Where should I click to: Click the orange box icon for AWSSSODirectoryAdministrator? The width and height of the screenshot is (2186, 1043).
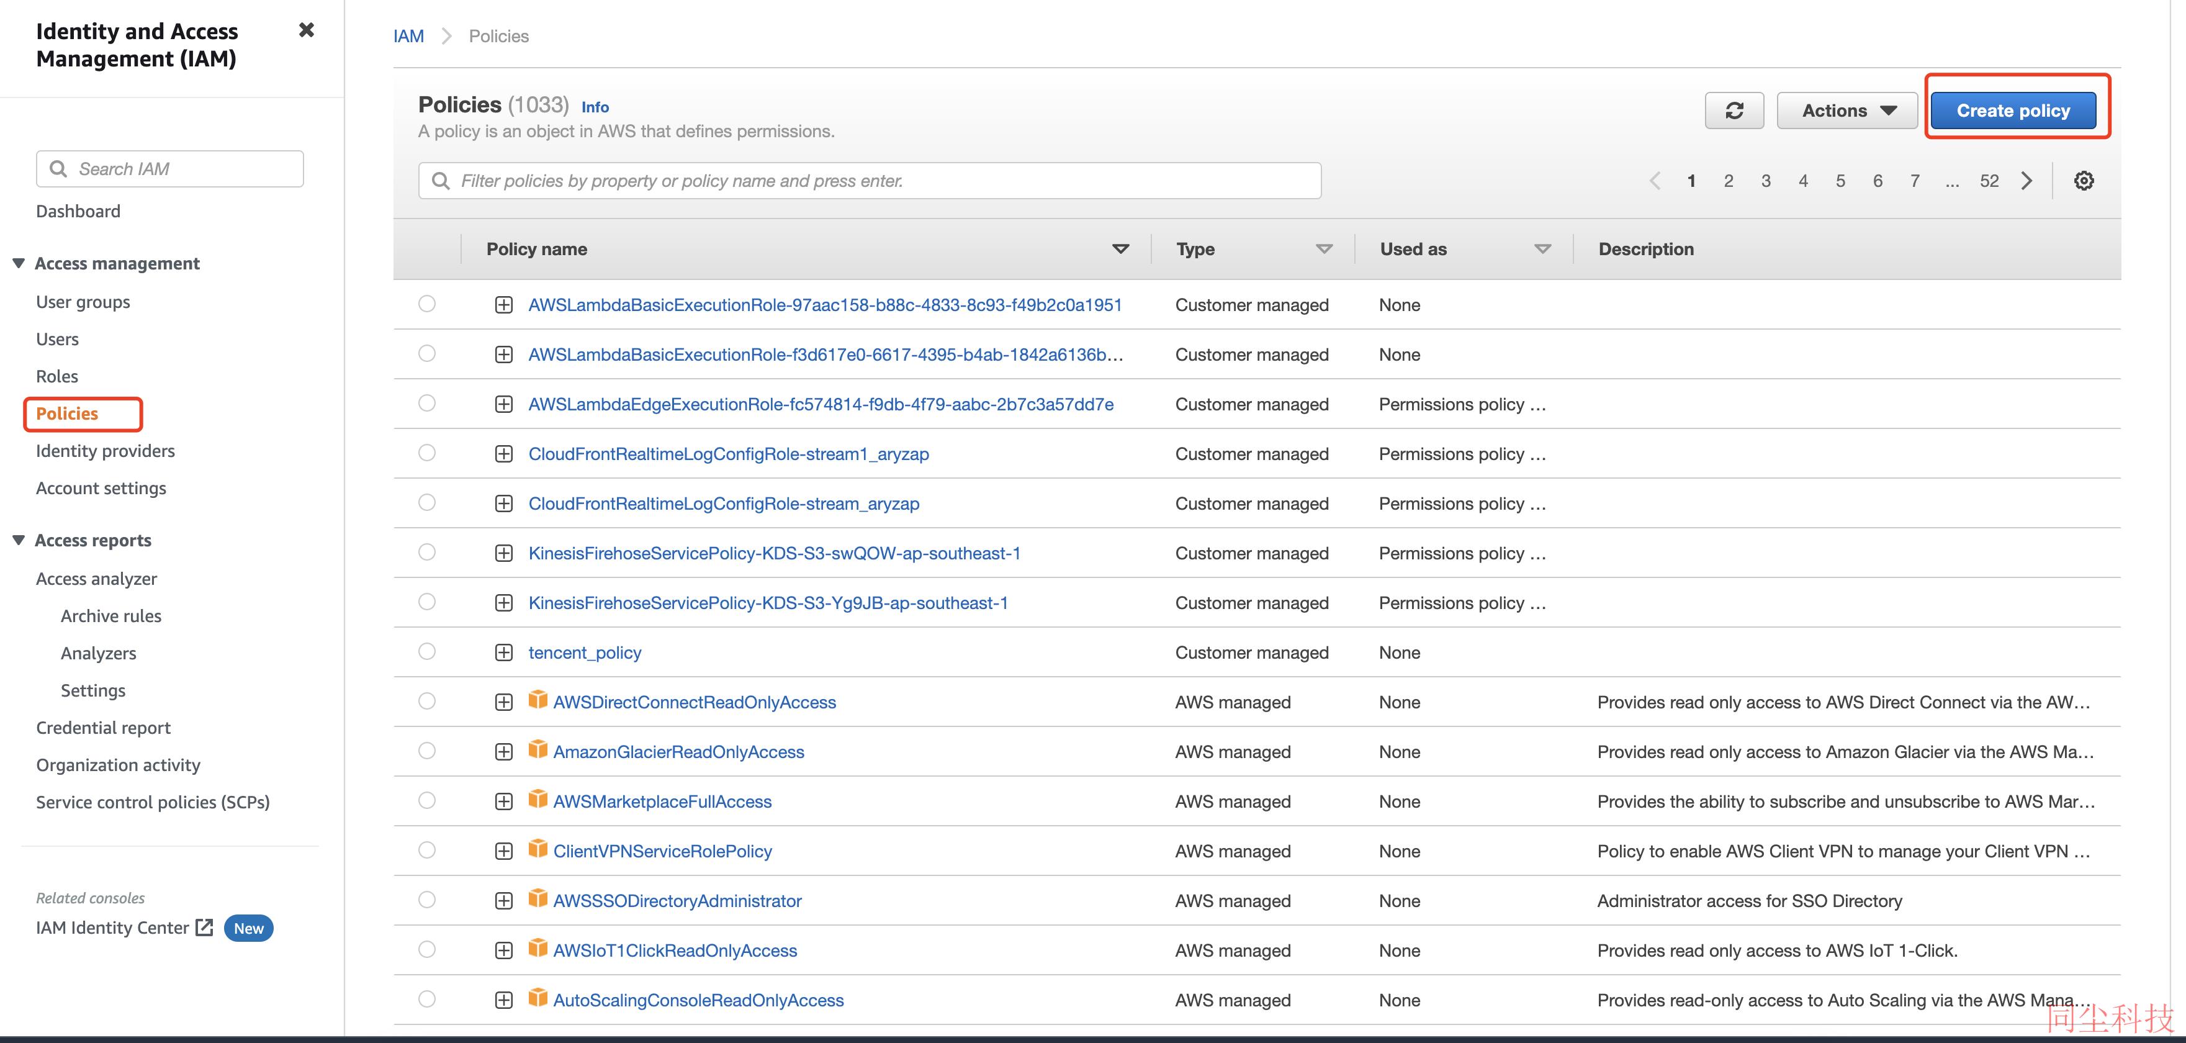[x=537, y=898]
